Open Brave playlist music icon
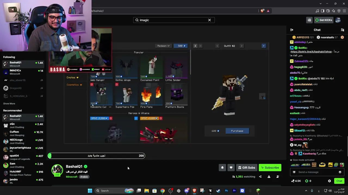The height and width of the screenshot is (195, 348). [x=317, y=11]
